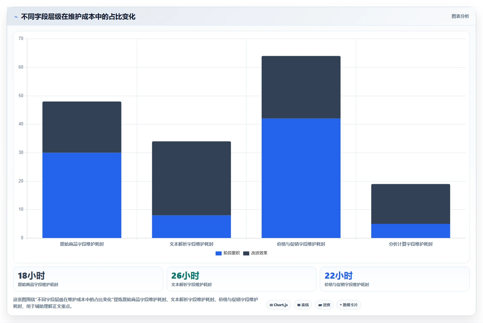Click the 26小时 data card

pyautogui.click(x=241, y=279)
